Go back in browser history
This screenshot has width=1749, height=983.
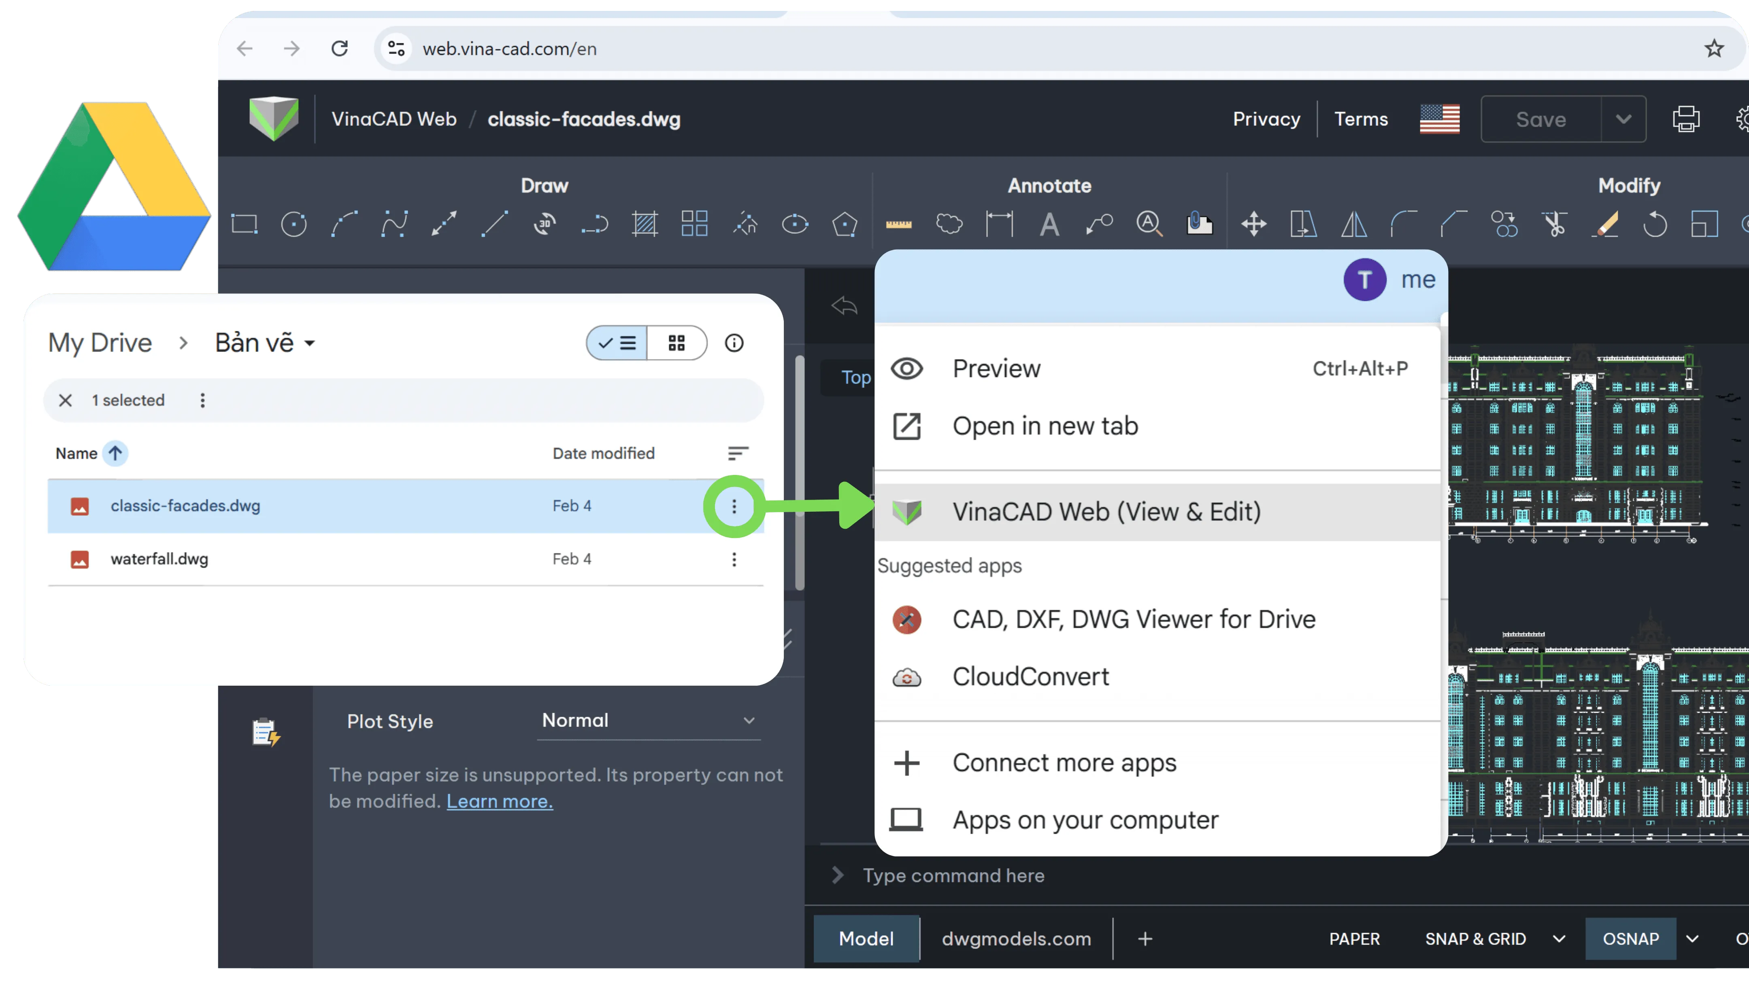tap(245, 49)
